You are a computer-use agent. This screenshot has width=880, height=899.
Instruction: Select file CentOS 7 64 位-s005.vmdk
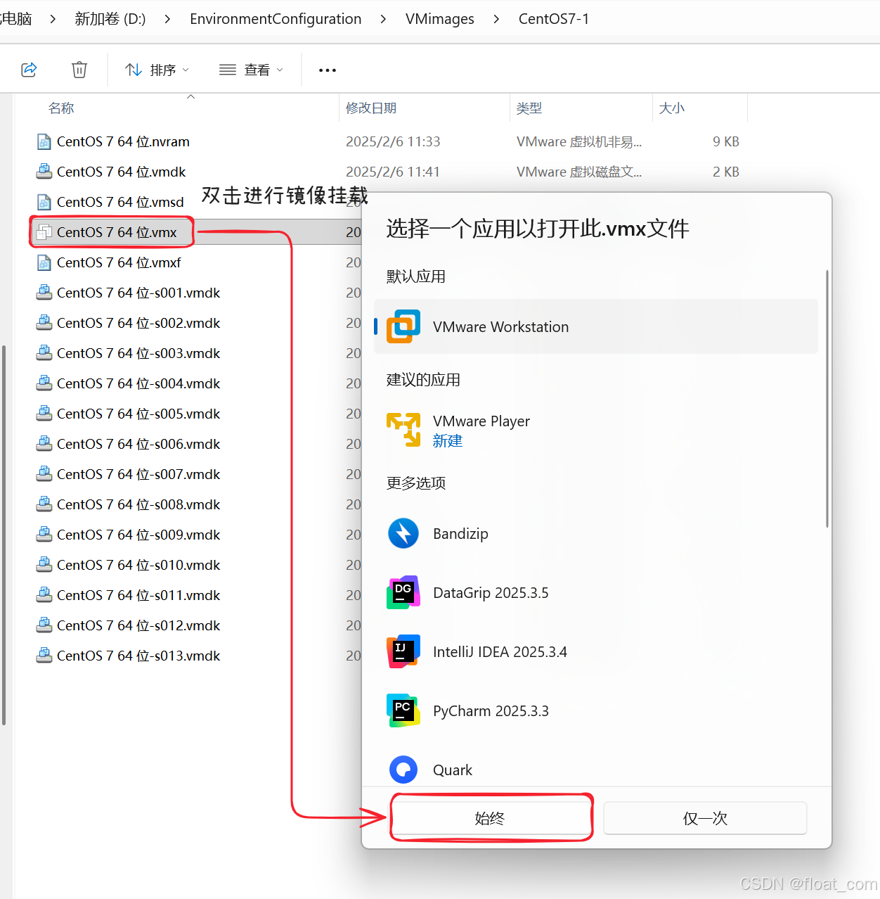pyautogui.click(x=138, y=414)
